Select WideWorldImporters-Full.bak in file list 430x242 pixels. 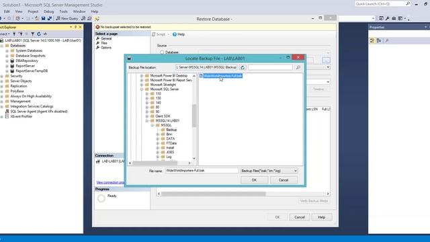222,76
